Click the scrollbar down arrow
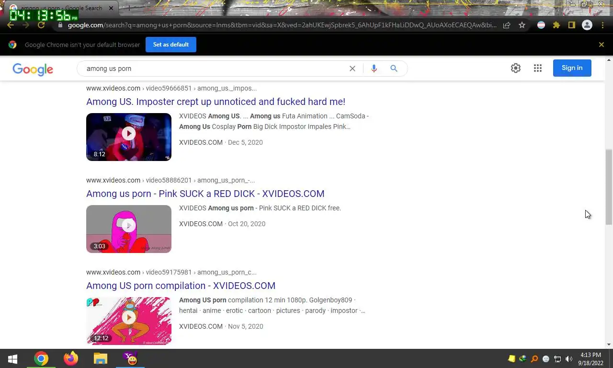This screenshot has height=368, width=613. point(609,345)
